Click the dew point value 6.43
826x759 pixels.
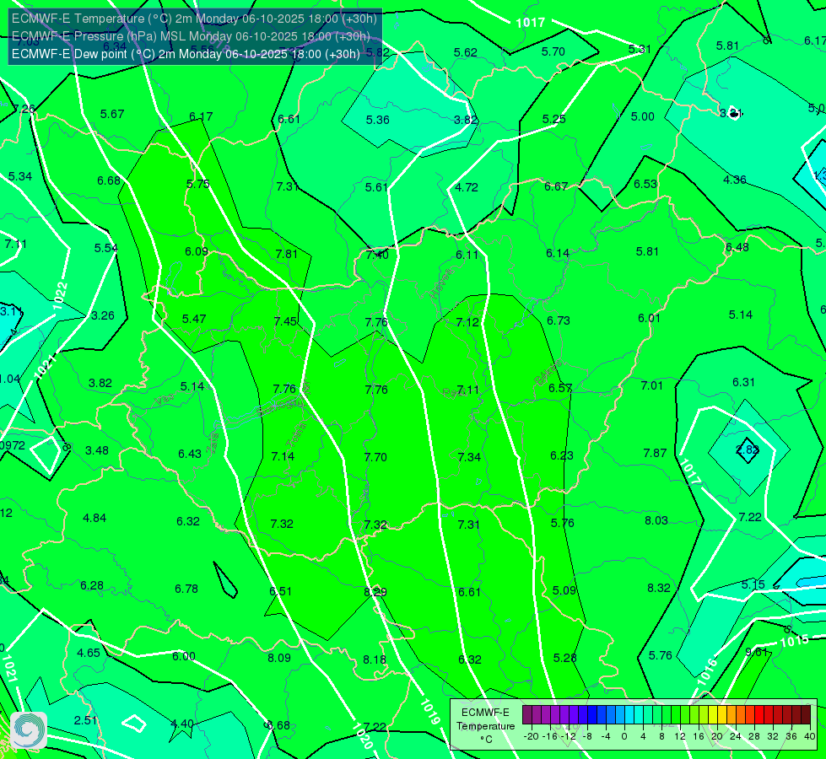coord(190,454)
